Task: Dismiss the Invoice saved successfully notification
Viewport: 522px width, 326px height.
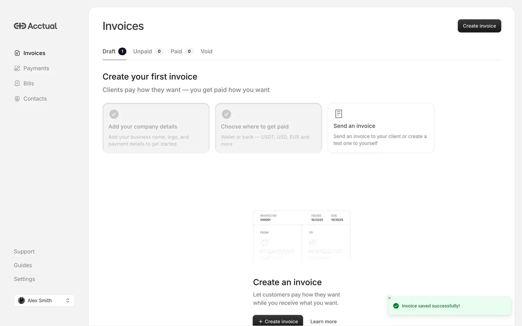Action: [389, 298]
